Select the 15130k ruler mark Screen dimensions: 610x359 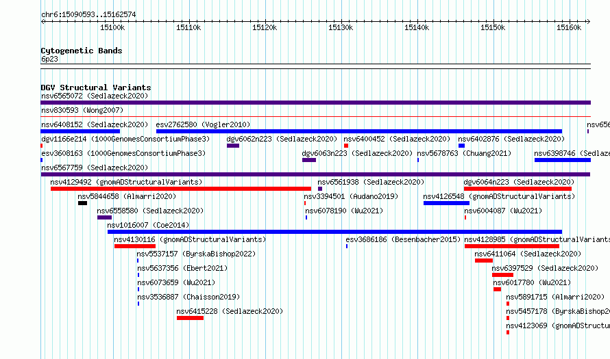[341, 27]
